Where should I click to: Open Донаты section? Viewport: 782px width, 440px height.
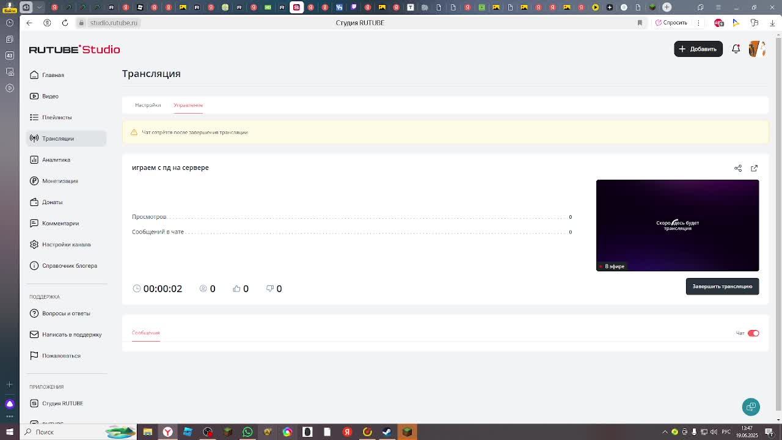66,202
